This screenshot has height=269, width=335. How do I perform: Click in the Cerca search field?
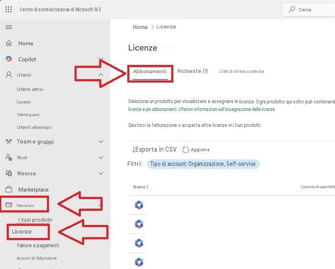click(309, 10)
